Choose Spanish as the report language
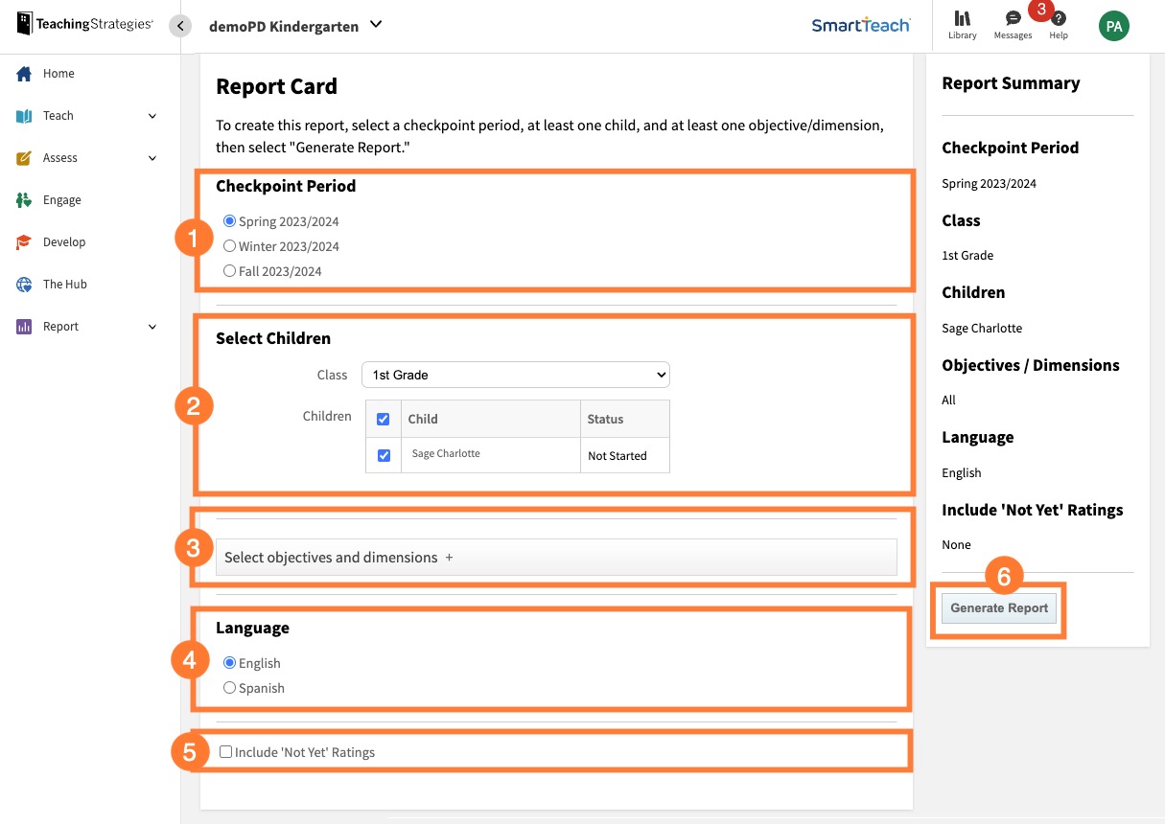 pyautogui.click(x=229, y=687)
